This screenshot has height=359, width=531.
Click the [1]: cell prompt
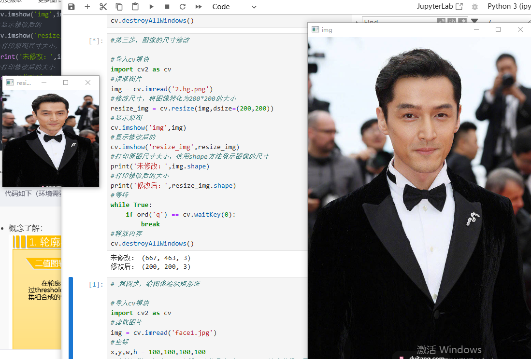point(96,285)
